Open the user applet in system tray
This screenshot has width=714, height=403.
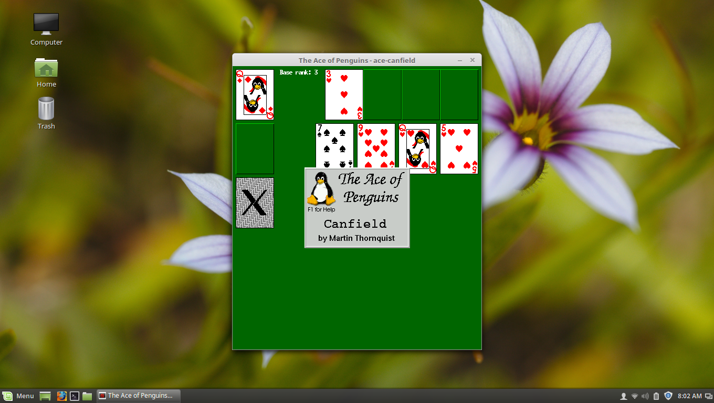[x=624, y=396]
